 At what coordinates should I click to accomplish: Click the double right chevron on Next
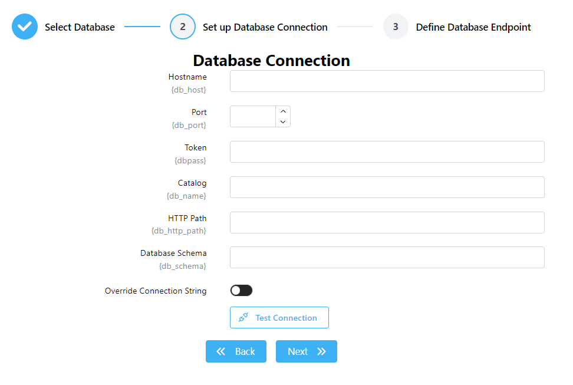point(321,351)
